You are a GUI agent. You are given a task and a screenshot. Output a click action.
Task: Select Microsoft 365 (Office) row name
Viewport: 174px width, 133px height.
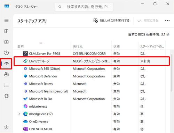(x=45, y=69)
